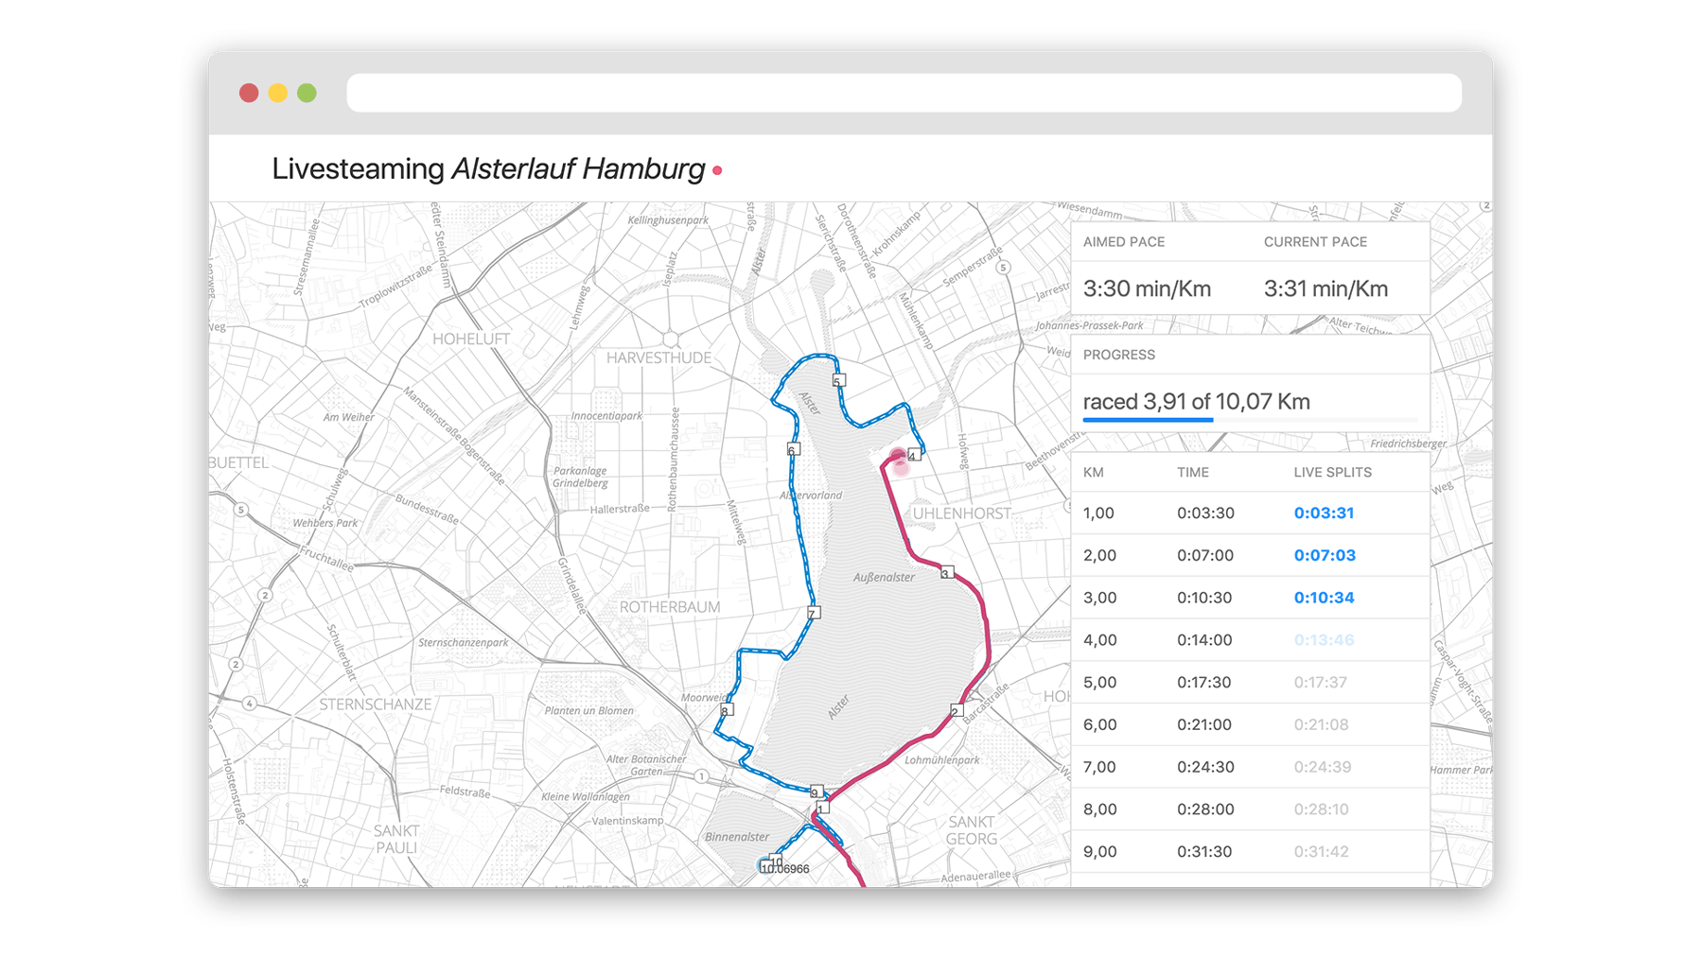1703x957 pixels.
Task: Click target time 0:07:00
Action: click(x=1205, y=555)
